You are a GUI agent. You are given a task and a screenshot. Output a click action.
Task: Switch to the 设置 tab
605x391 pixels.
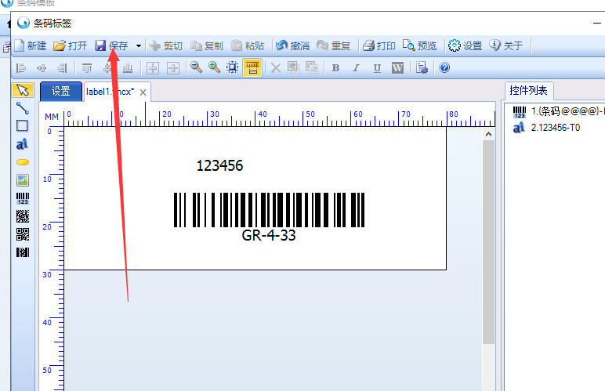click(x=61, y=92)
